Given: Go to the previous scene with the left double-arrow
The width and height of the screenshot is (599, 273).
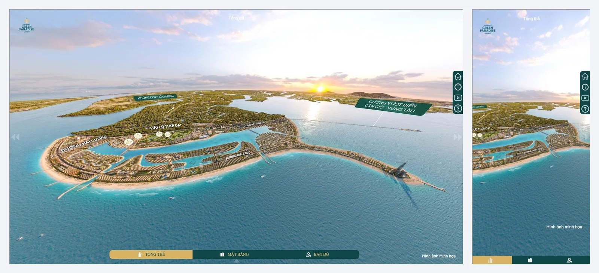Looking at the screenshot, I should pos(15,137).
